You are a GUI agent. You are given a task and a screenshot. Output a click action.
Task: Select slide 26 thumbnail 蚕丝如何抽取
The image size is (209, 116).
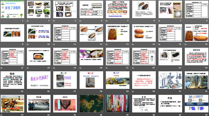point(39,80)
